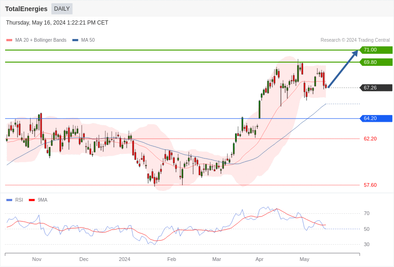Click the blue MA 50 legend swatch
The height and width of the screenshot is (267, 394).
coord(75,40)
